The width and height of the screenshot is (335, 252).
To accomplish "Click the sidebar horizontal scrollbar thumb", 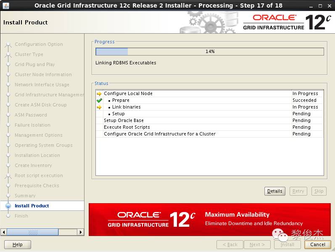I will 33,232.
